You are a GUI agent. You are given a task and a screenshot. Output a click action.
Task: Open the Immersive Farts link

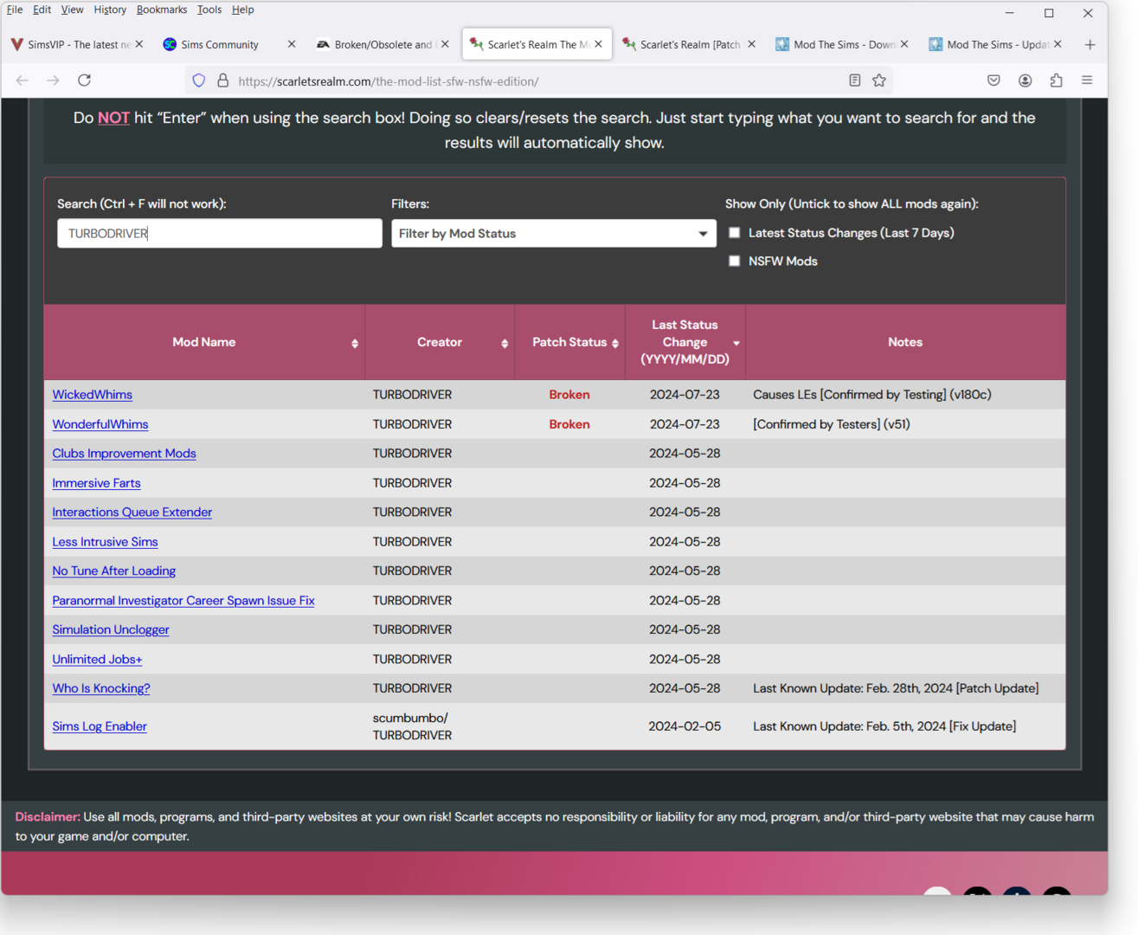(x=96, y=483)
